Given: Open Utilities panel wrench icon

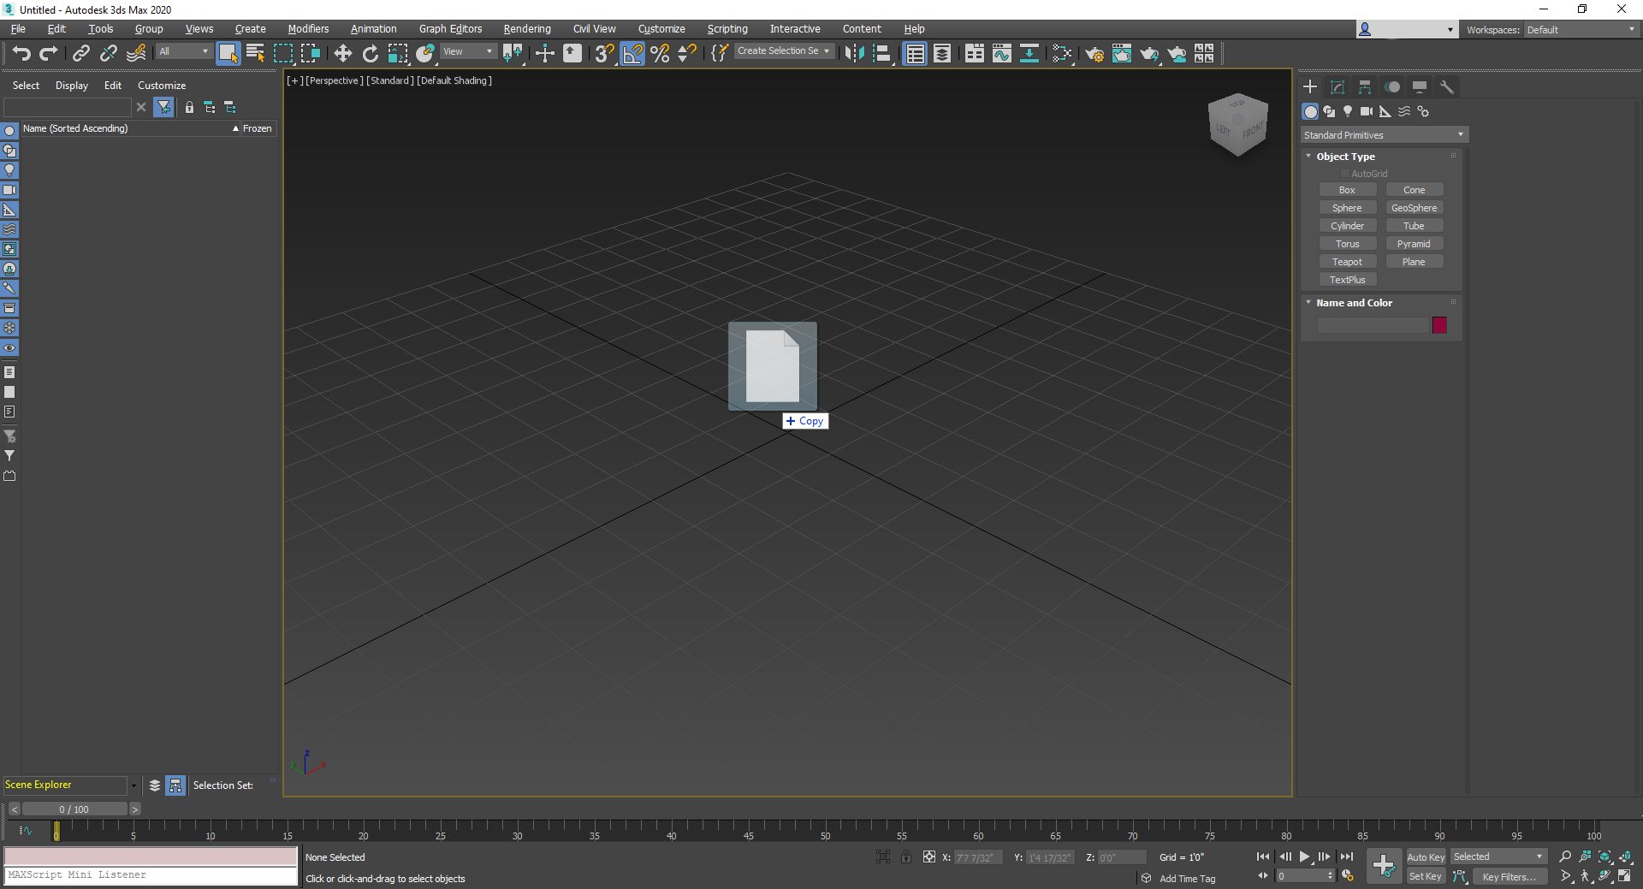Looking at the screenshot, I should pyautogui.click(x=1447, y=87).
